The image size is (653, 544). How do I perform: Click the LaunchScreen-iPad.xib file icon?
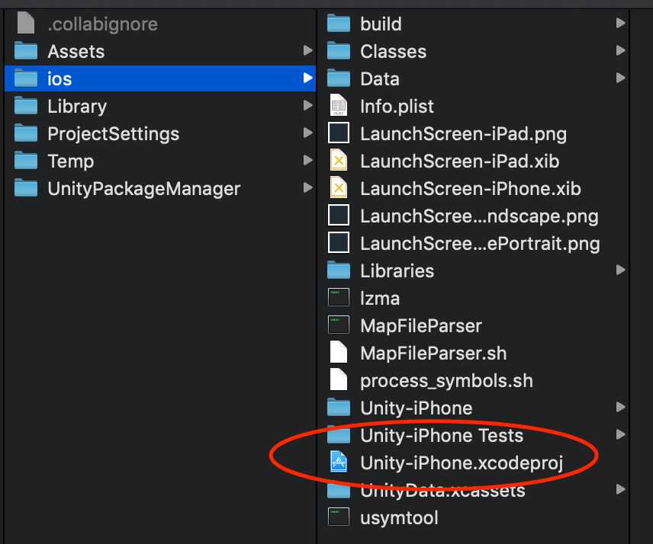(339, 160)
